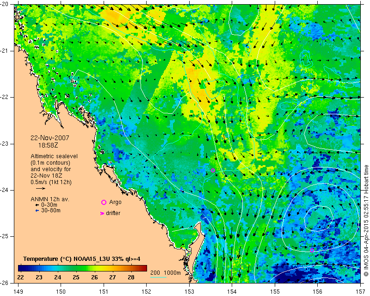
Task: Click the '0.5m/s (1kt 12h)' text
Action: 51,182
